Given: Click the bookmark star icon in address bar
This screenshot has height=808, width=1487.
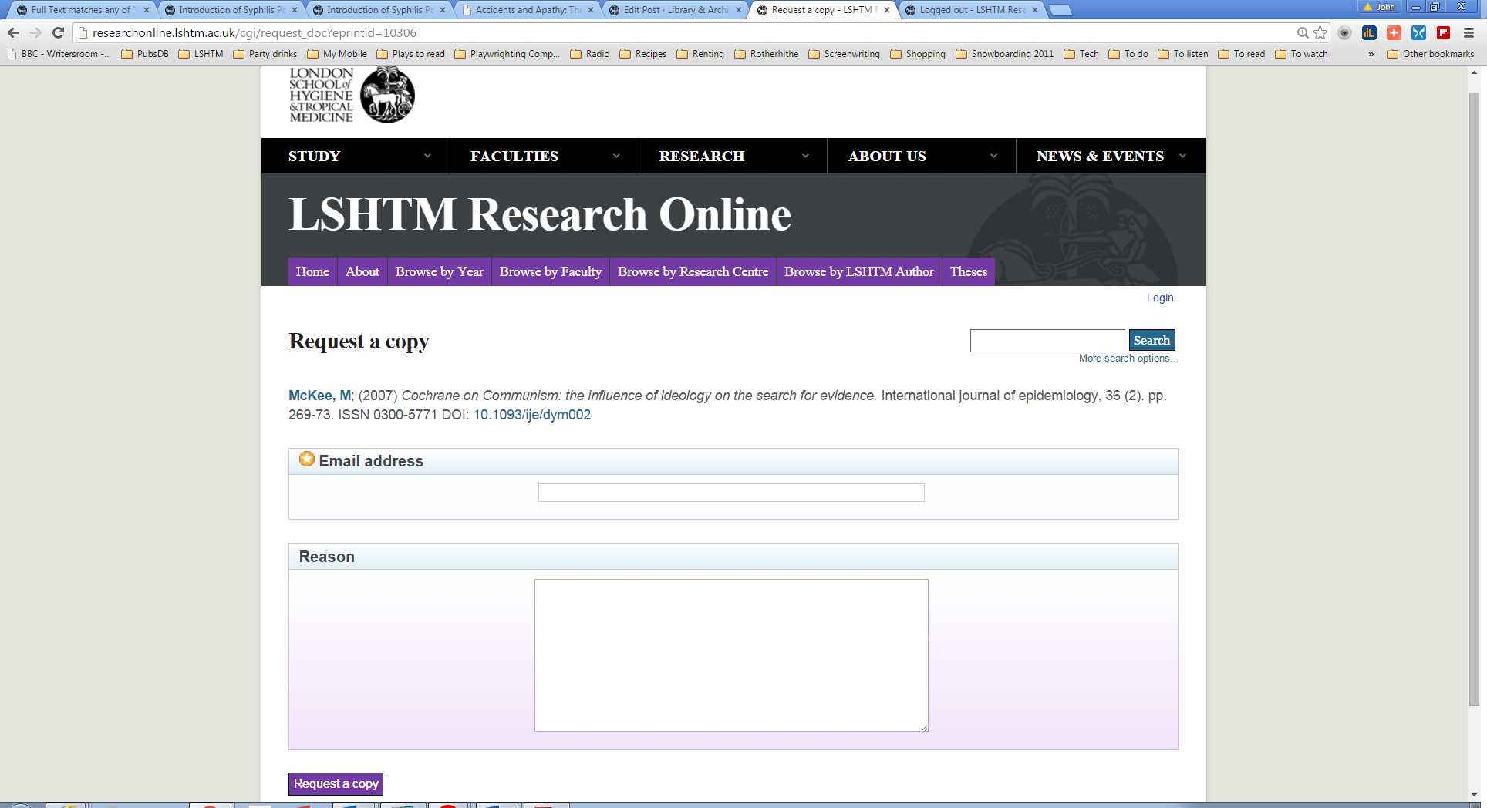Looking at the screenshot, I should [1320, 32].
